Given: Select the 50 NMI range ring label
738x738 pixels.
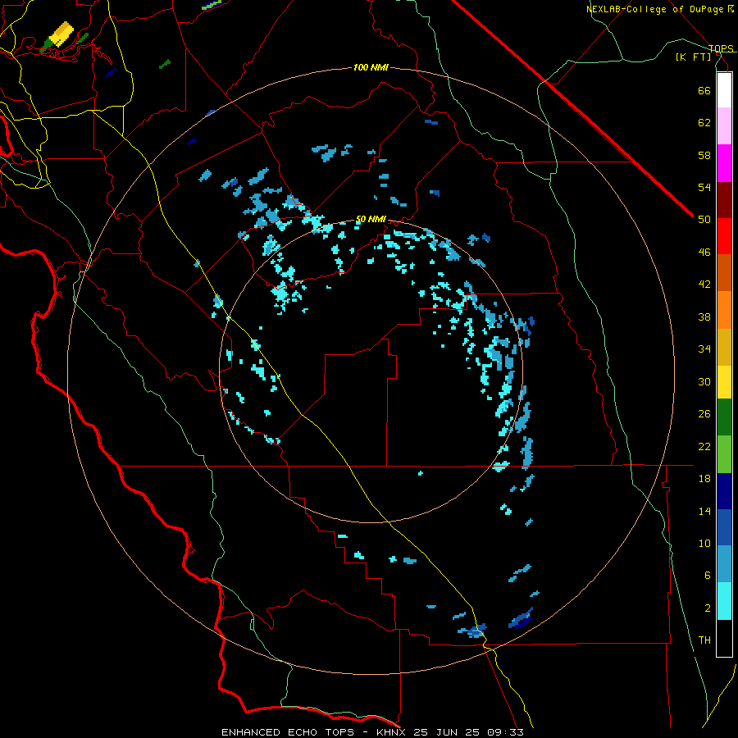Looking at the screenshot, I should click(x=371, y=219).
